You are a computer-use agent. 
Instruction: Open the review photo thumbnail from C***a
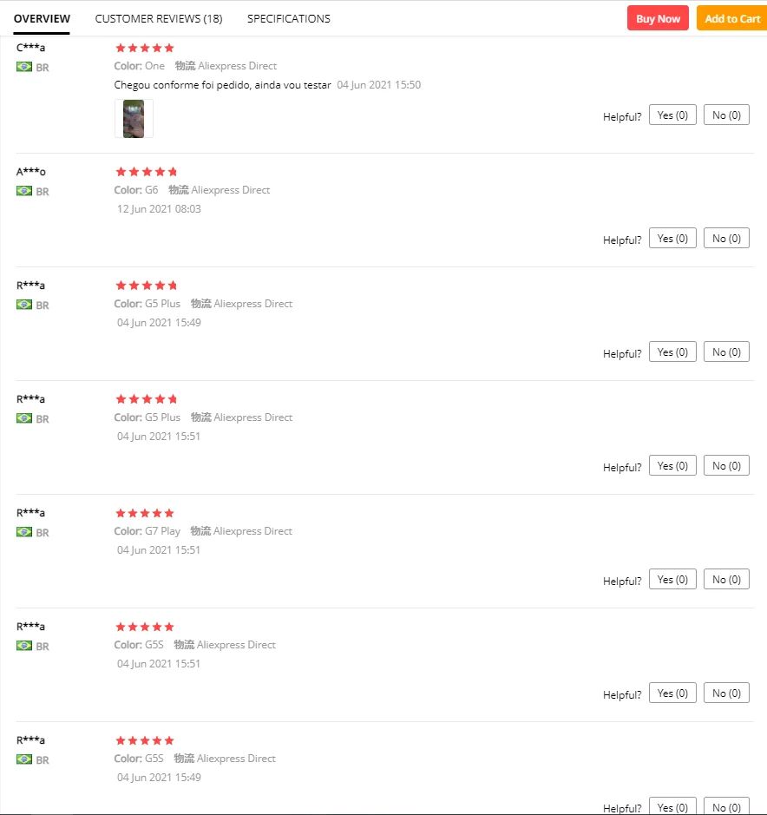(134, 118)
